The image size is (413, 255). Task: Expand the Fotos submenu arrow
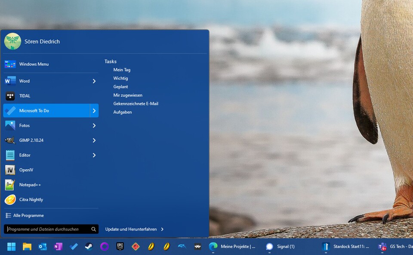(94, 125)
